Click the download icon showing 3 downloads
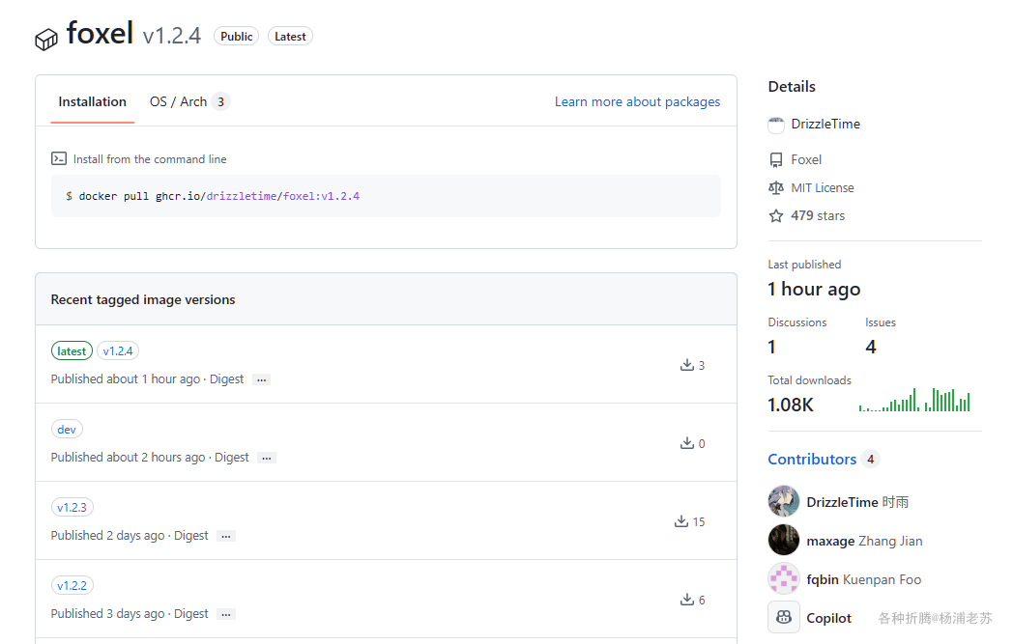 686,365
